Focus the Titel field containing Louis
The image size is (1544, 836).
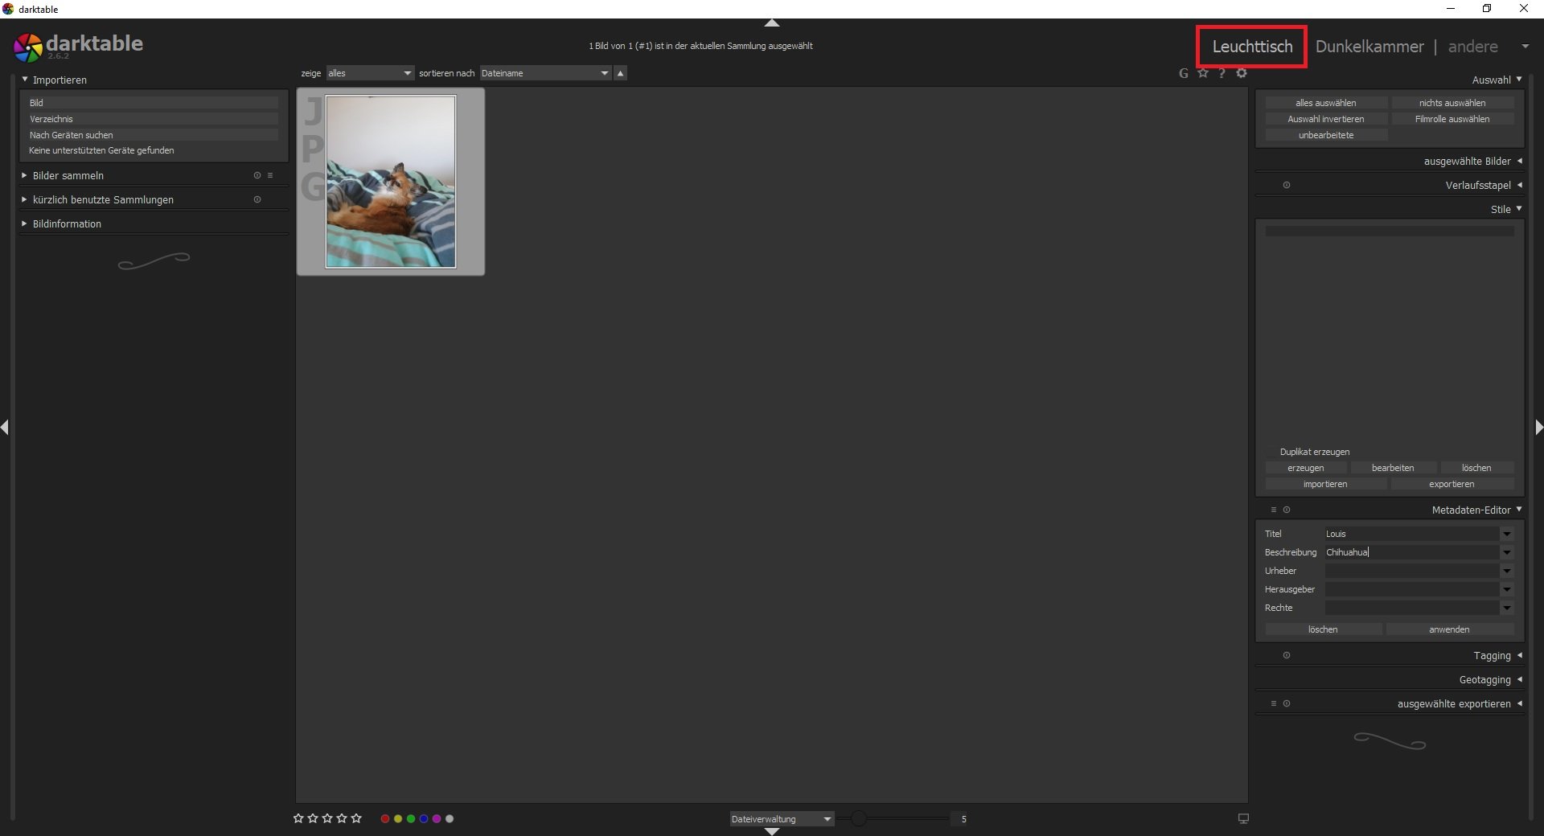click(x=1412, y=534)
